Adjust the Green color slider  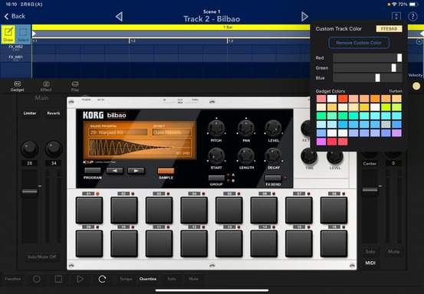(x=367, y=68)
